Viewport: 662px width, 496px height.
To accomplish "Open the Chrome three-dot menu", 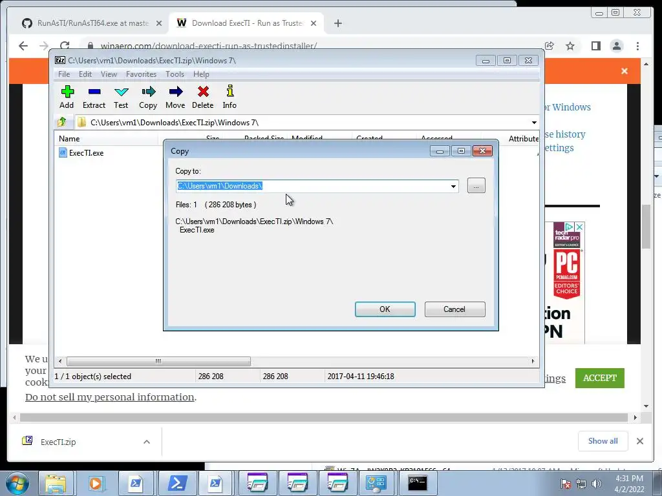I will [637, 46].
